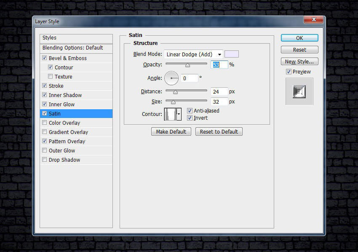The width and height of the screenshot is (358, 252).
Task: Enable the Texture checkbox
Action: [x=51, y=76]
